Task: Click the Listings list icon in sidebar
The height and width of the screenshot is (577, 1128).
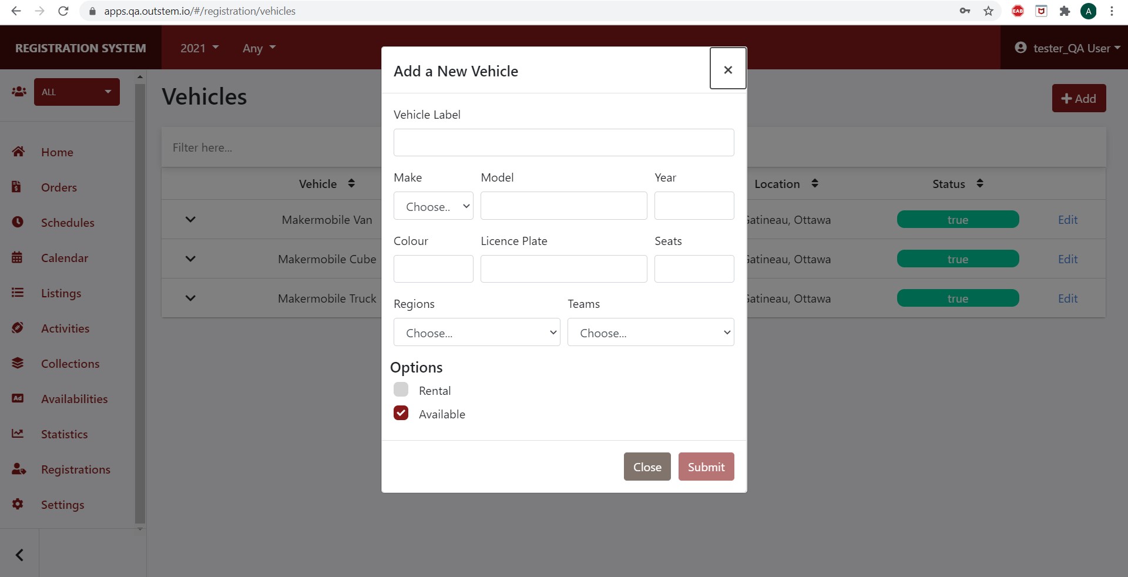Action: click(x=18, y=293)
